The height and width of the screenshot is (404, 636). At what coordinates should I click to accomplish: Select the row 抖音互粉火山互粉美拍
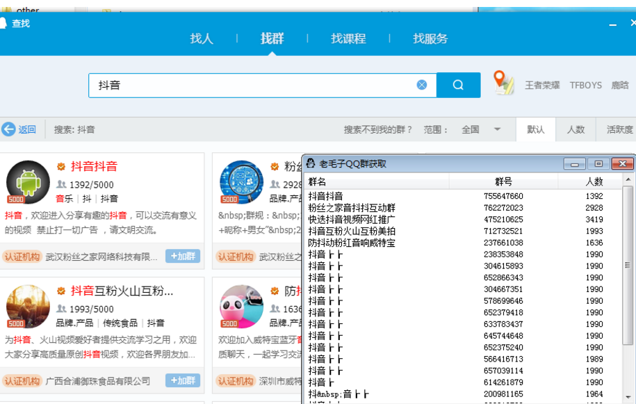pos(462,231)
